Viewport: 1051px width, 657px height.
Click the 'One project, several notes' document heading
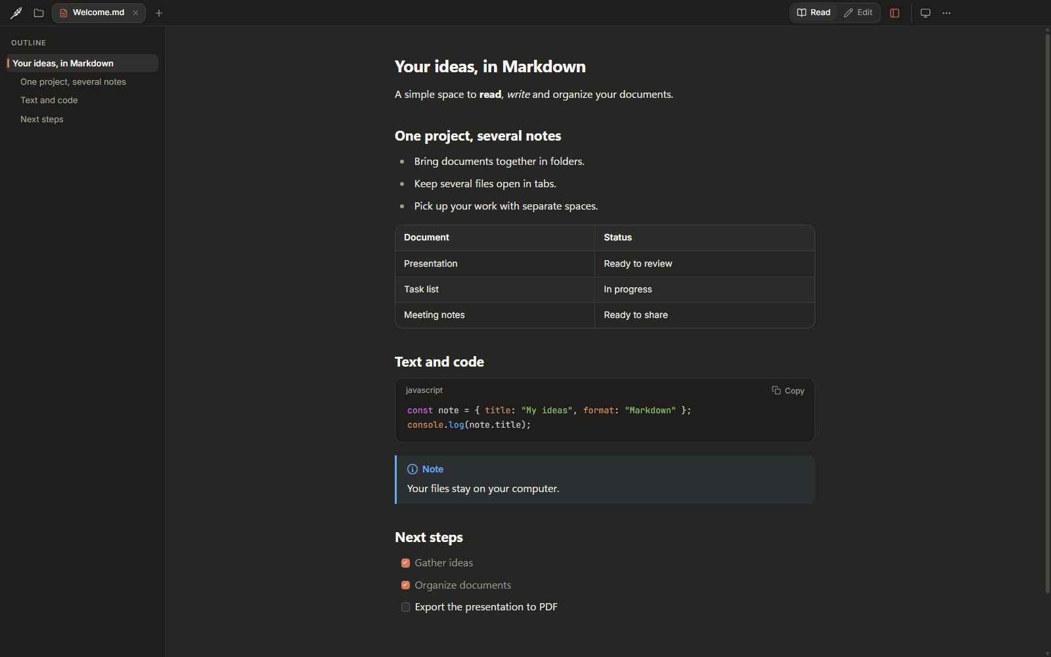(x=478, y=136)
